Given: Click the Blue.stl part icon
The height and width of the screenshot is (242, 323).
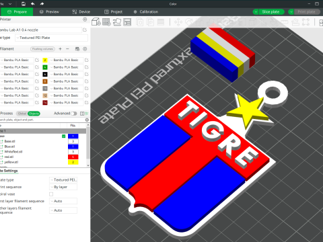Looking at the screenshot, I should 2,147.
